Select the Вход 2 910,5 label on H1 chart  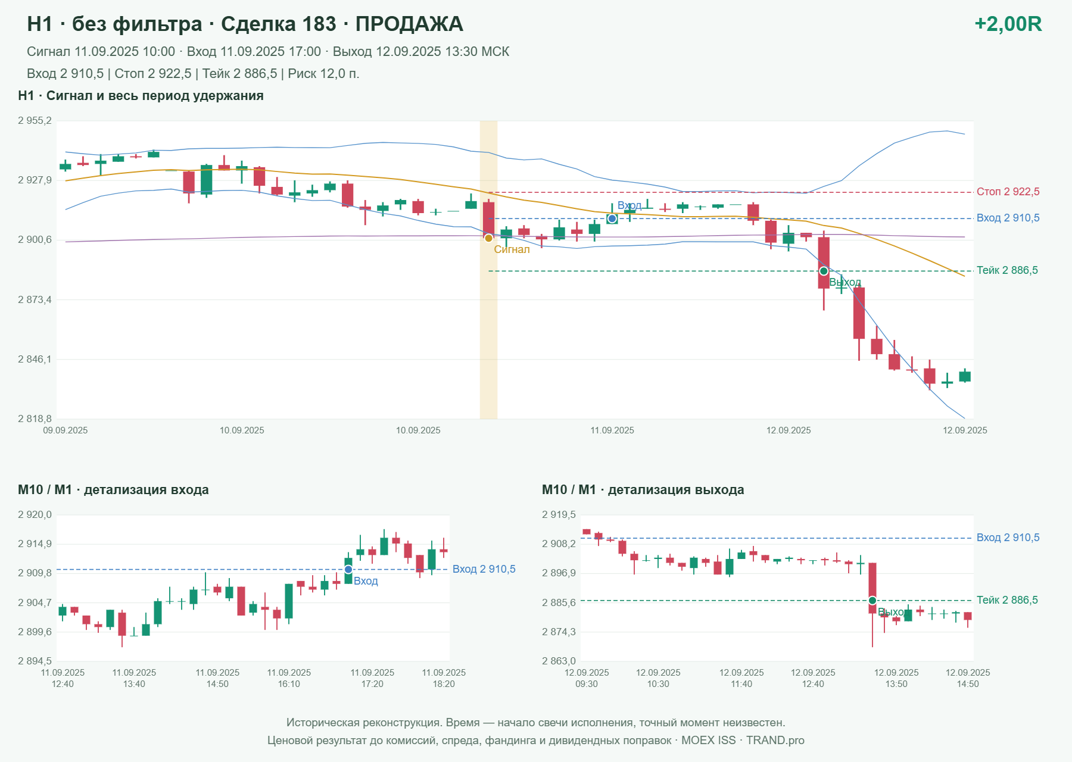1008,218
